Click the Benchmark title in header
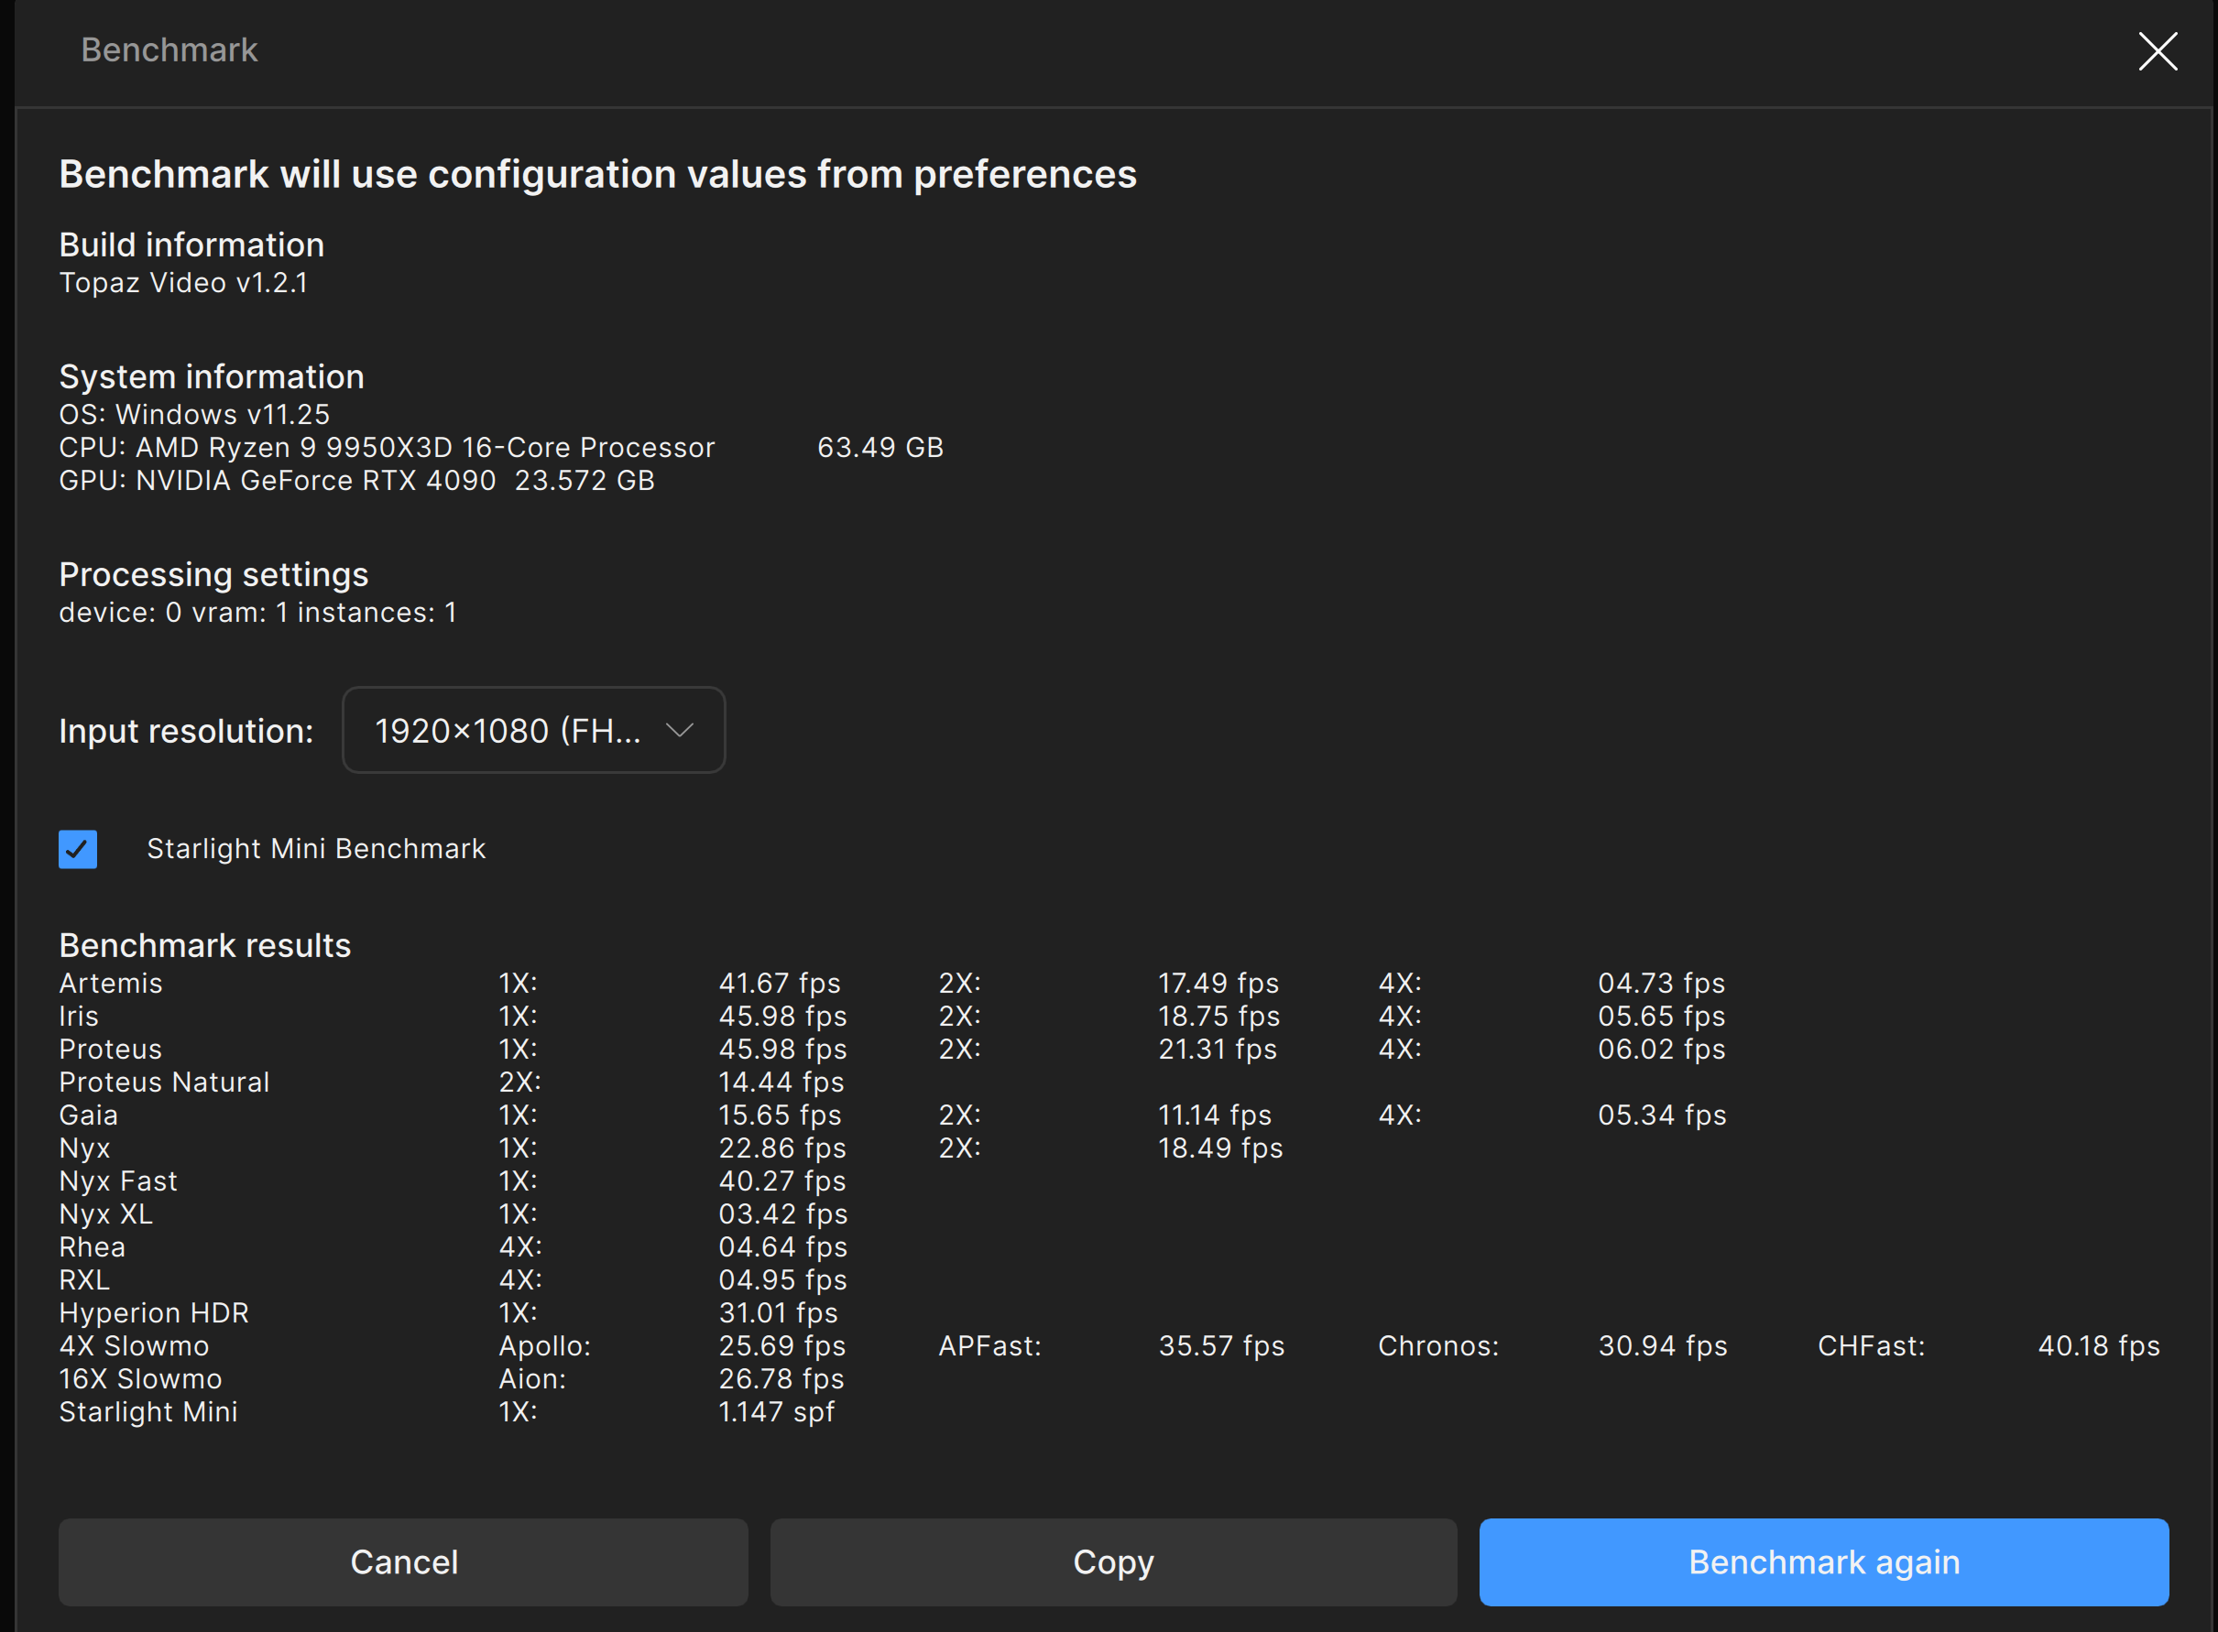2218x1632 pixels. click(x=169, y=49)
